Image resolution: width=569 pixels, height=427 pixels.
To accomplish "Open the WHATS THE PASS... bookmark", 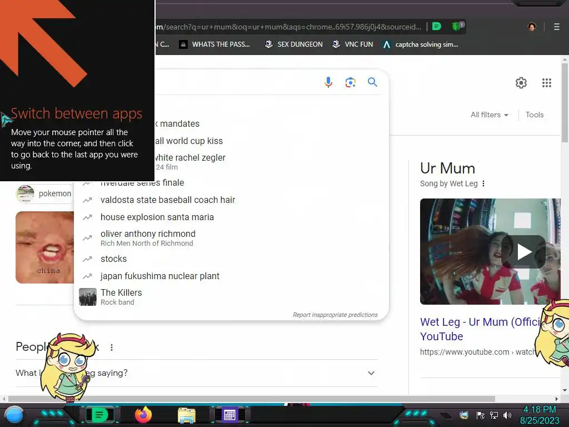I will point(214,44).
